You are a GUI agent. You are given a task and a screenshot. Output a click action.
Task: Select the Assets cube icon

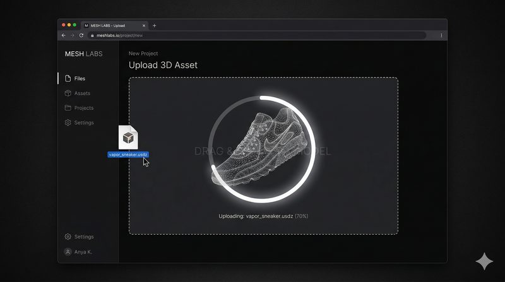[x=68, y=93]
